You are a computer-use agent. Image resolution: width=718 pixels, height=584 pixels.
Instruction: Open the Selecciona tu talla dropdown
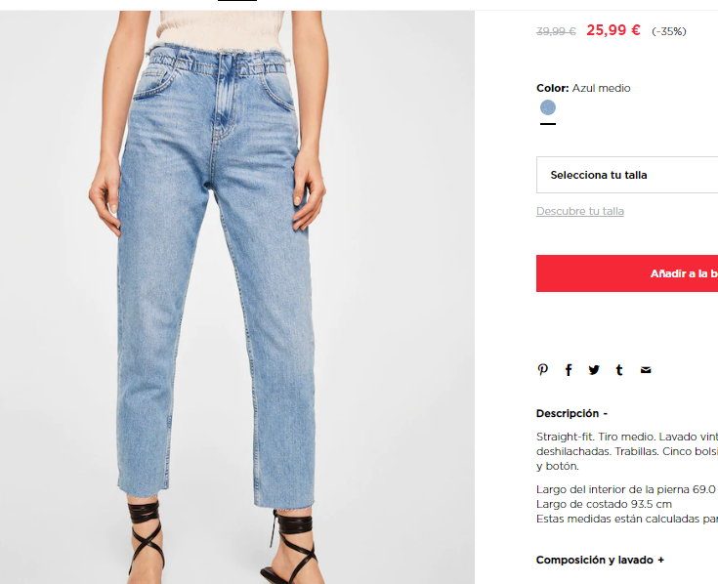627,175
